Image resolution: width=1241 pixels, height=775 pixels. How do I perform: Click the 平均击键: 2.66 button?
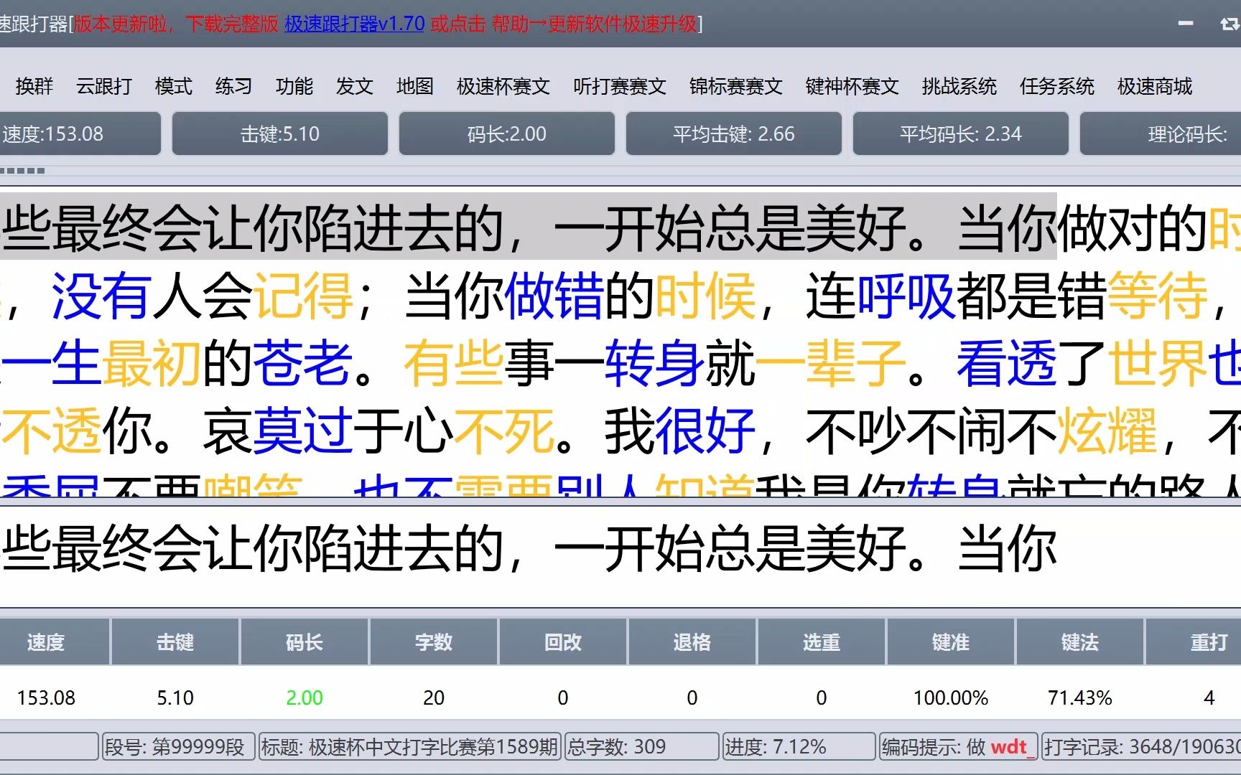click(x=734, y=133)
